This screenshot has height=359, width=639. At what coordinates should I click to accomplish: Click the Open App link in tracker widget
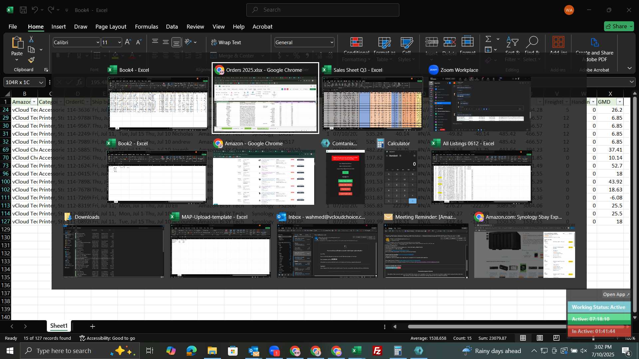pyautogui.click(x=616, y=295)
